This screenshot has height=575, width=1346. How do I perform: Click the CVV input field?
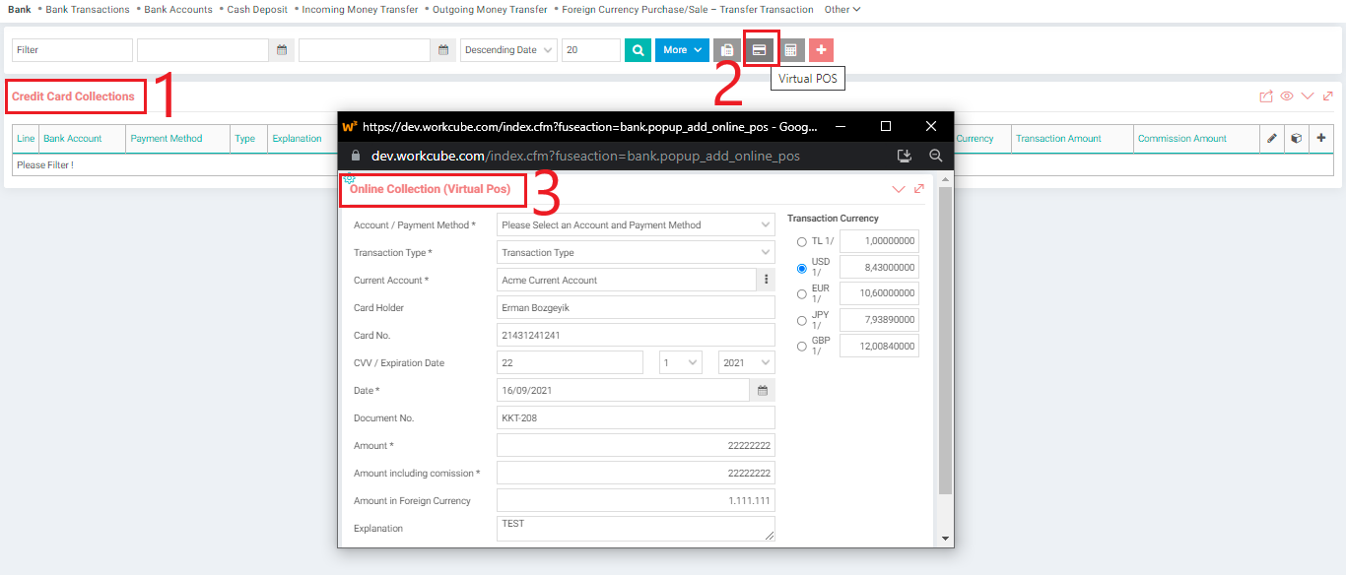pos(570,362)
